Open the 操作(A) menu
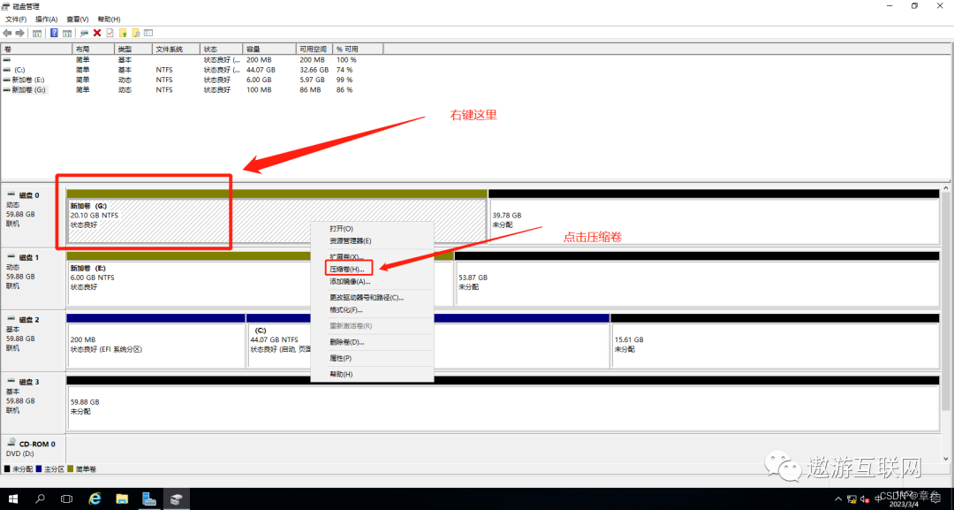The width and height of the screenshot is (954, 510). click(x=46, y=19)
